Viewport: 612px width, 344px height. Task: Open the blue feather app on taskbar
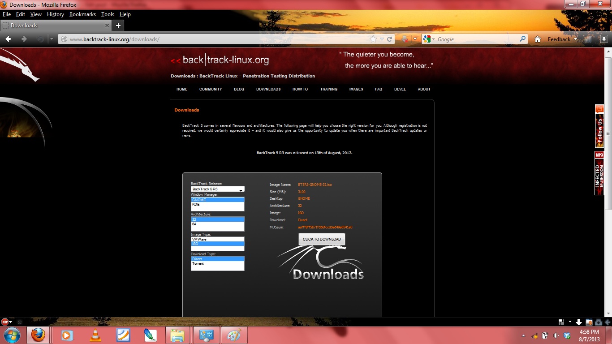tap(150, 335)
